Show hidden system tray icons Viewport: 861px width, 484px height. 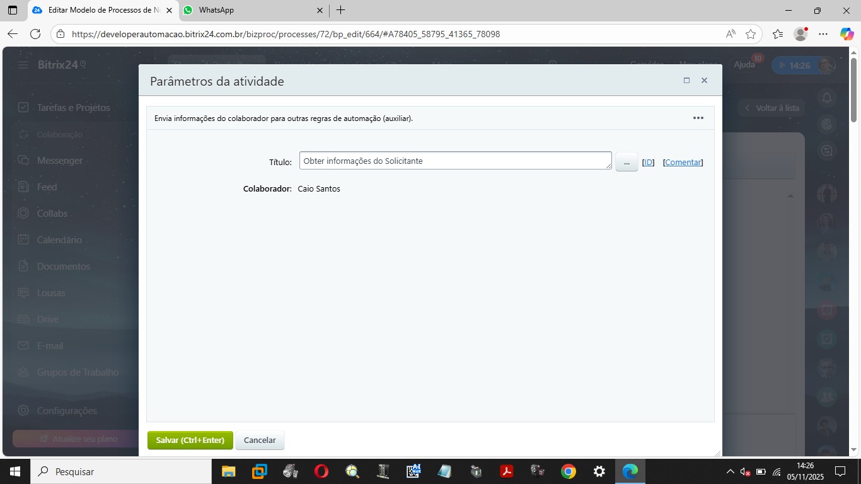pos(730,471)
